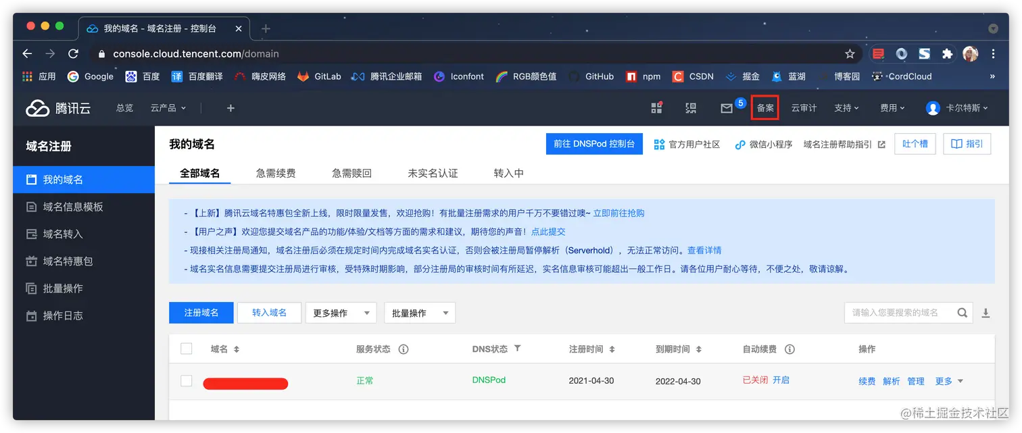Expand the 费用 menu dropdown
1022x433 pixels.
point(892,108)
